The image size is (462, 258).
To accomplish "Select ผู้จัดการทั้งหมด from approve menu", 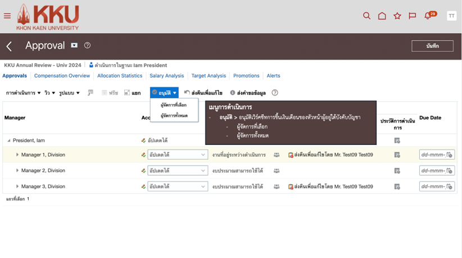I will (174, 115).
